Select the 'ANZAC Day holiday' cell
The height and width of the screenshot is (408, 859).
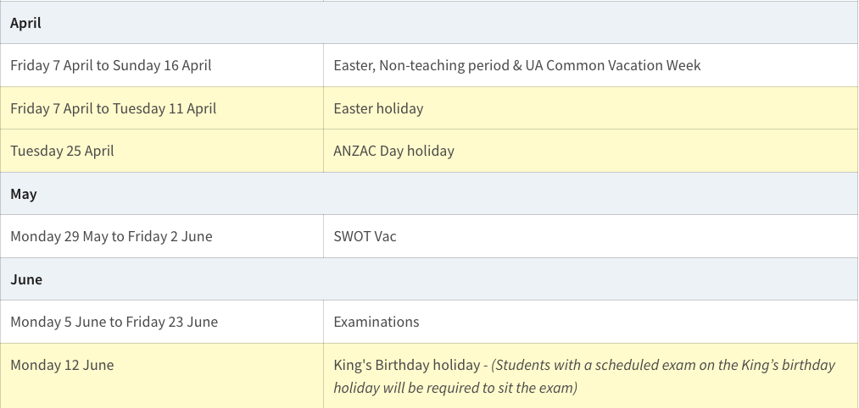393,151
